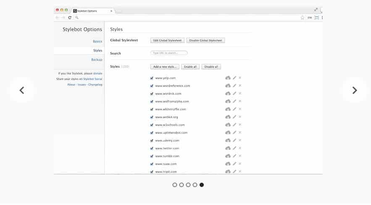
Task: Click the www.tripit.com entry text
Action: pos(166,172)
